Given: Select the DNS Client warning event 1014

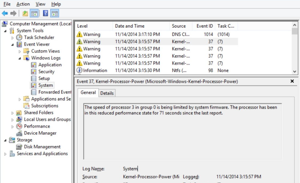Looking at the screenshot, I should [x=157, y=34].
